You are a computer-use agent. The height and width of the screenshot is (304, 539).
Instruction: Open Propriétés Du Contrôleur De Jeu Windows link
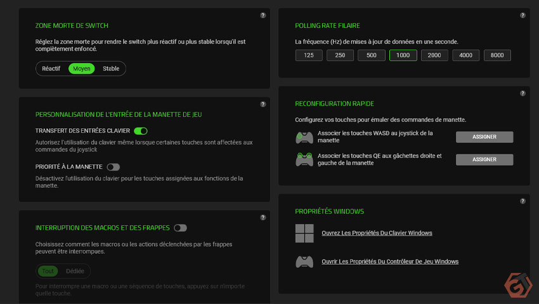click(x=390, y=261)
